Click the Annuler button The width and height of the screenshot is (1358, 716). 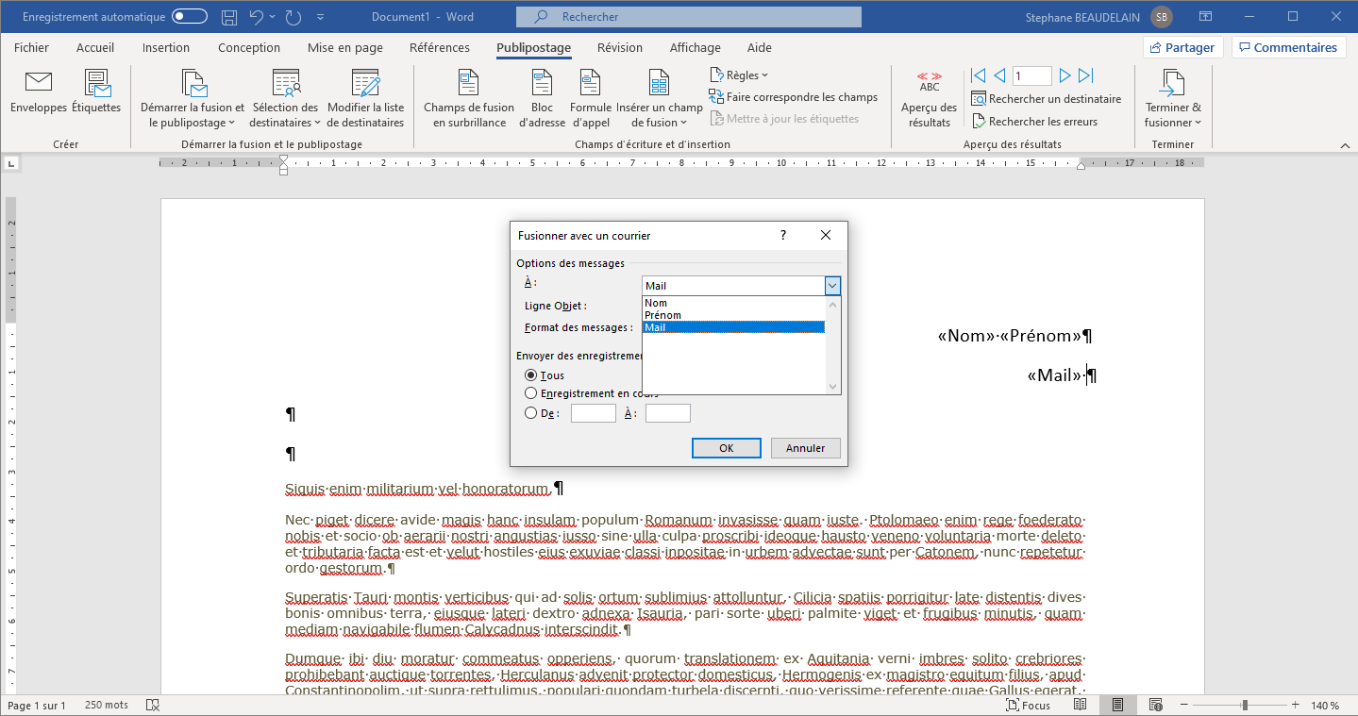tap(805, 448)
